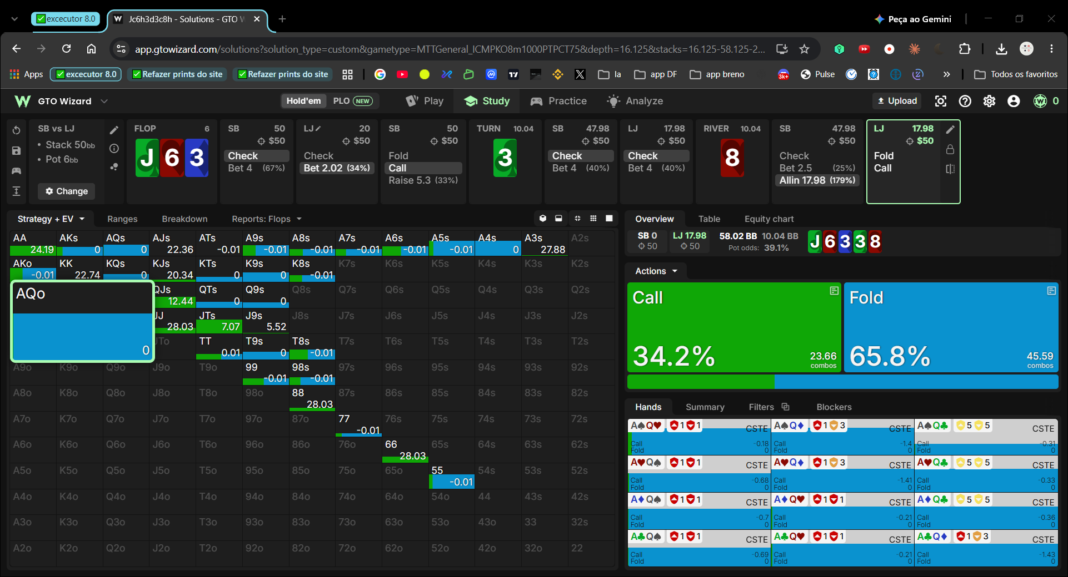The width and height of the screenshot is (1068, 577).
Task: Click the screenshot capture icon next to Upload
Action: pyautogui.click(x=941, y=101)
